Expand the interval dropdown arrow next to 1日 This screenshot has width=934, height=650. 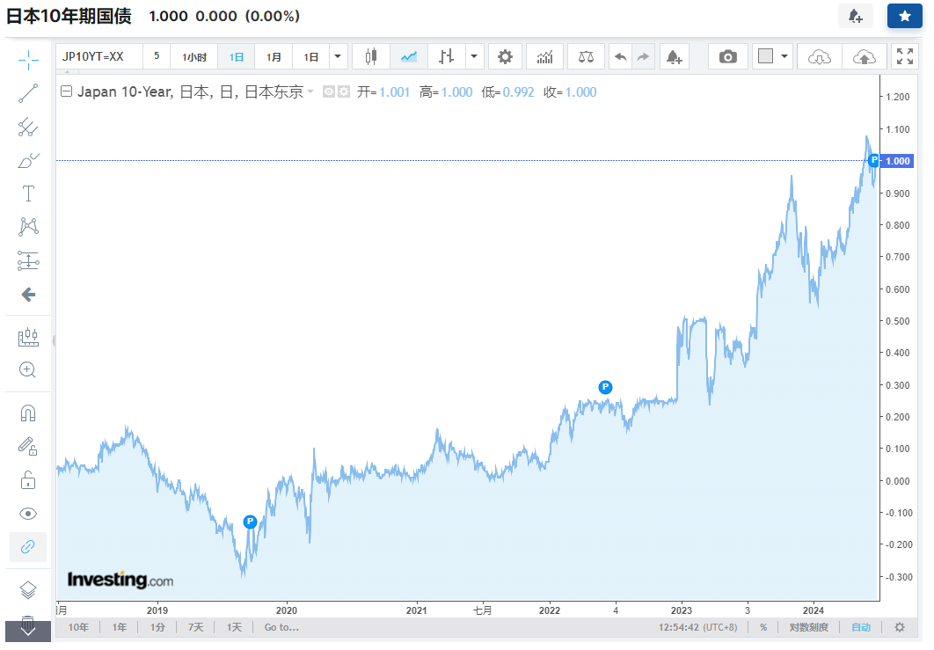click(x=338, y=57)
